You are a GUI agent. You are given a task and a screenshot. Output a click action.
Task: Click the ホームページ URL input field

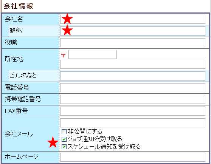tap(133, 157)
